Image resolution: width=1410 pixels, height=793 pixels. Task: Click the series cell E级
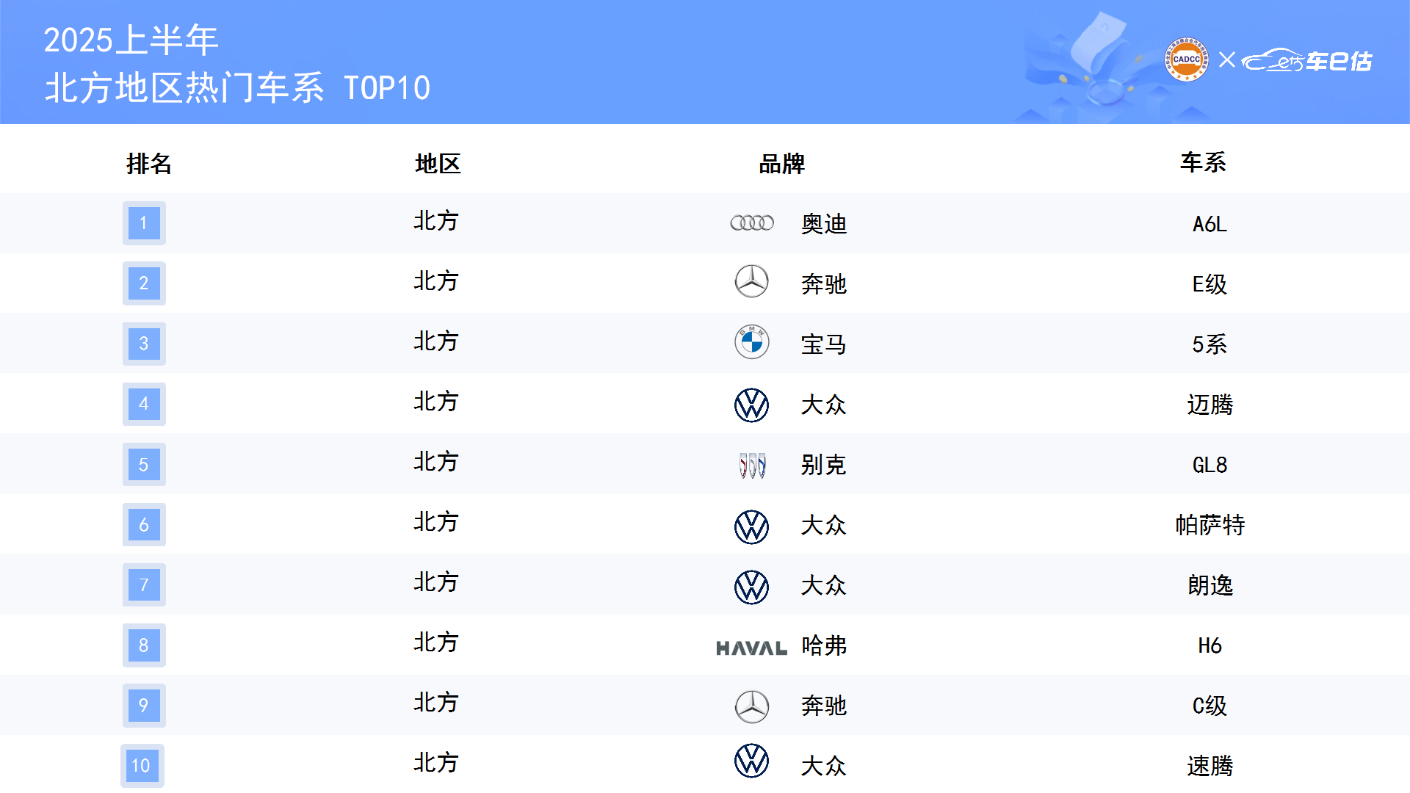[1210, 284]
